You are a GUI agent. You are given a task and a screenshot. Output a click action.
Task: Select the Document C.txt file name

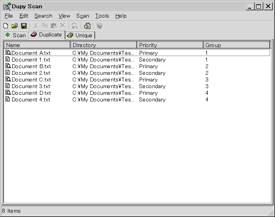tap(31, 80)
